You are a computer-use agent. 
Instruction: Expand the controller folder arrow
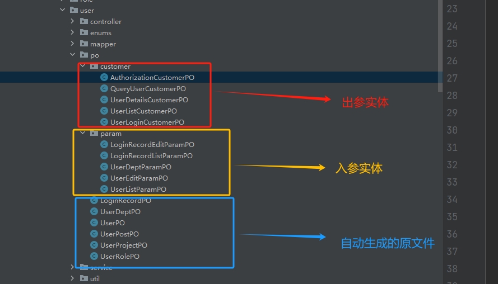click(x=73, y=22)
